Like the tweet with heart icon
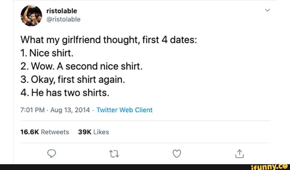The width and height of the screenshot is (290, 170). pos(177,154)
